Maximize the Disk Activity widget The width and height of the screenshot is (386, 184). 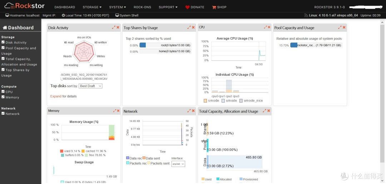coord(114,28)
